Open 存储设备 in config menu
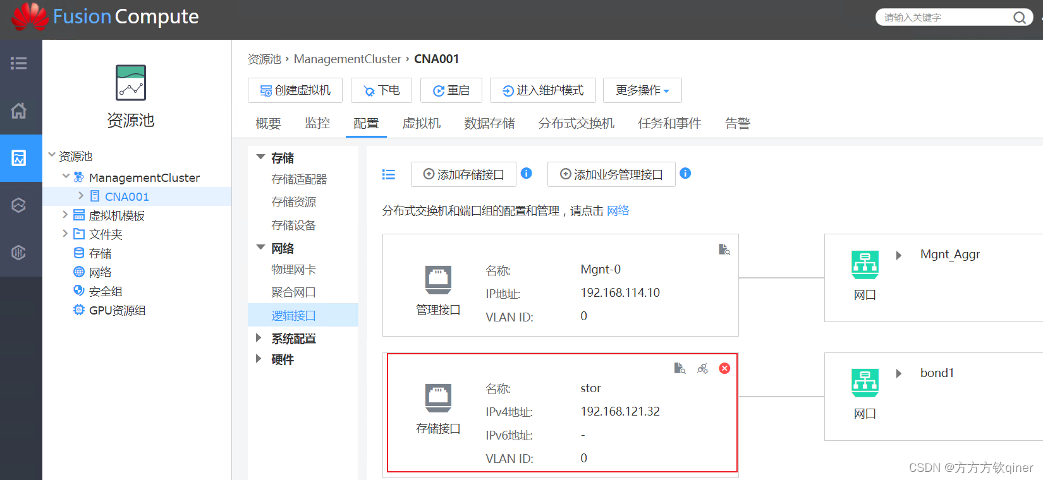This screenshot has width=1043, height=480. pos(293,225)
